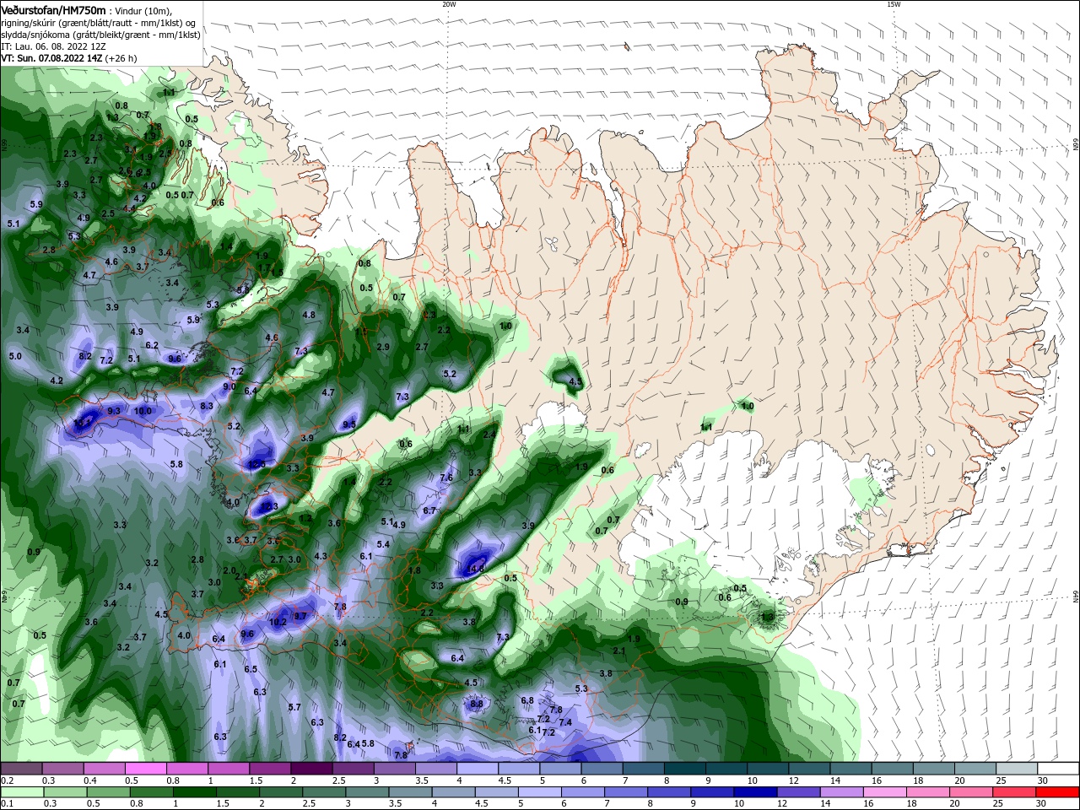Click the 8.8 precipitation value
The height and width of the screenshot is (810, 1080).
coord(477,704)
